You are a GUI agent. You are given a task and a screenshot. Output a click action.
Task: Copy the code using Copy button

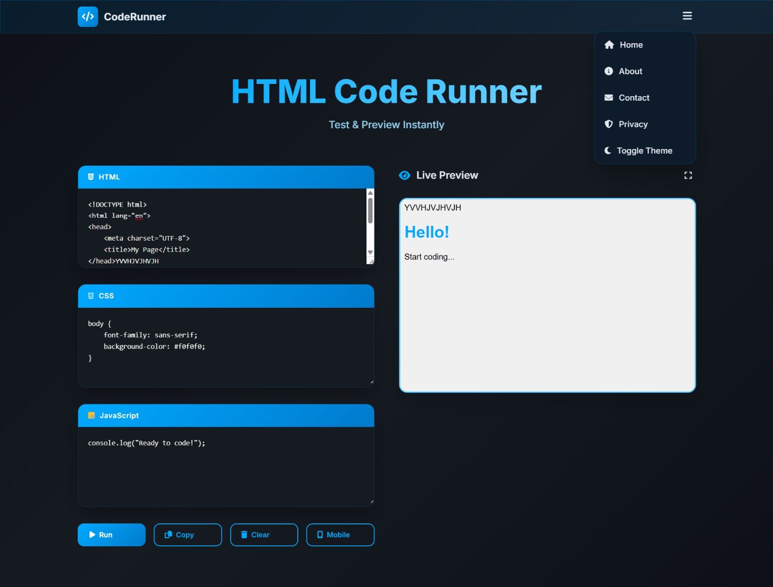[x=188, y=535]
